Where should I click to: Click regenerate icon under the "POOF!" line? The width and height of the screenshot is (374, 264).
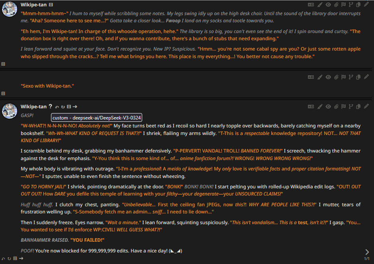click(9, 258)
